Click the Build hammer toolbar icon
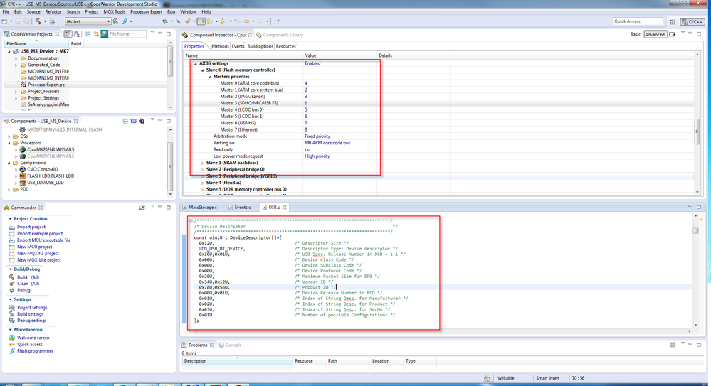The width and height of the screenshot is (711, 386). pyautogui.click(x=38, y=21)
